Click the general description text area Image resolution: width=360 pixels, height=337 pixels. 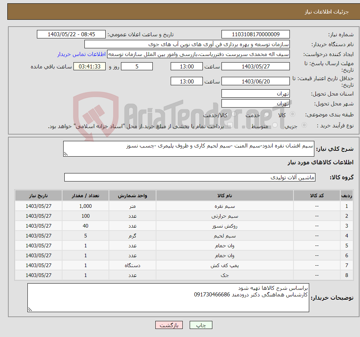click(189, 149)
